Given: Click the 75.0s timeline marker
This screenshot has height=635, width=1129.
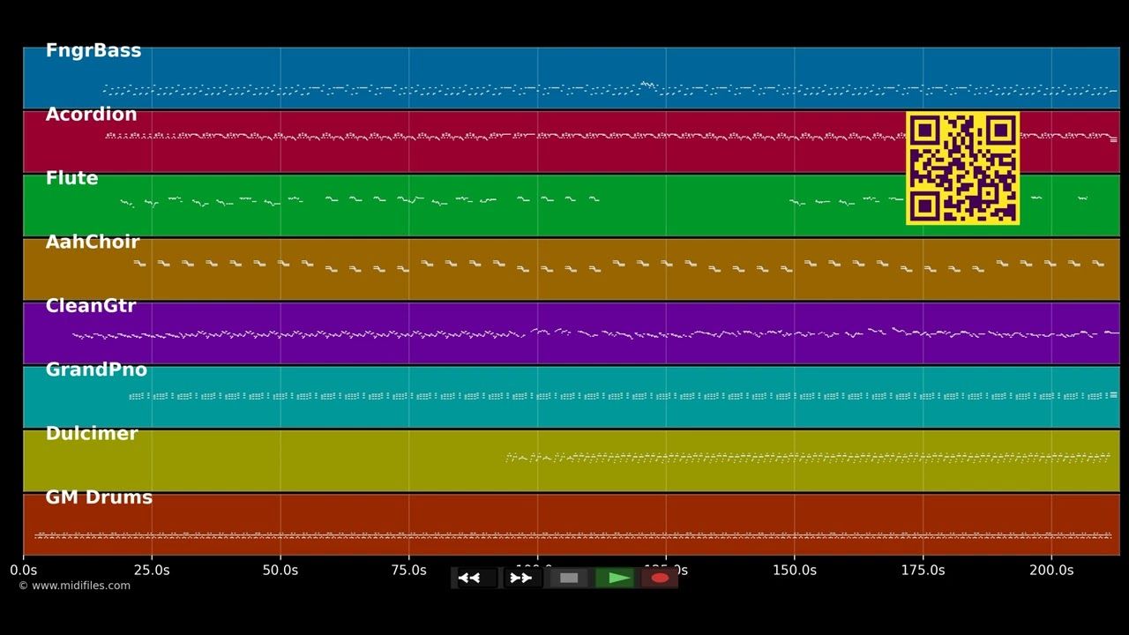Looking at the screenshot, I should pyautogui.click(x=408, y=570).
